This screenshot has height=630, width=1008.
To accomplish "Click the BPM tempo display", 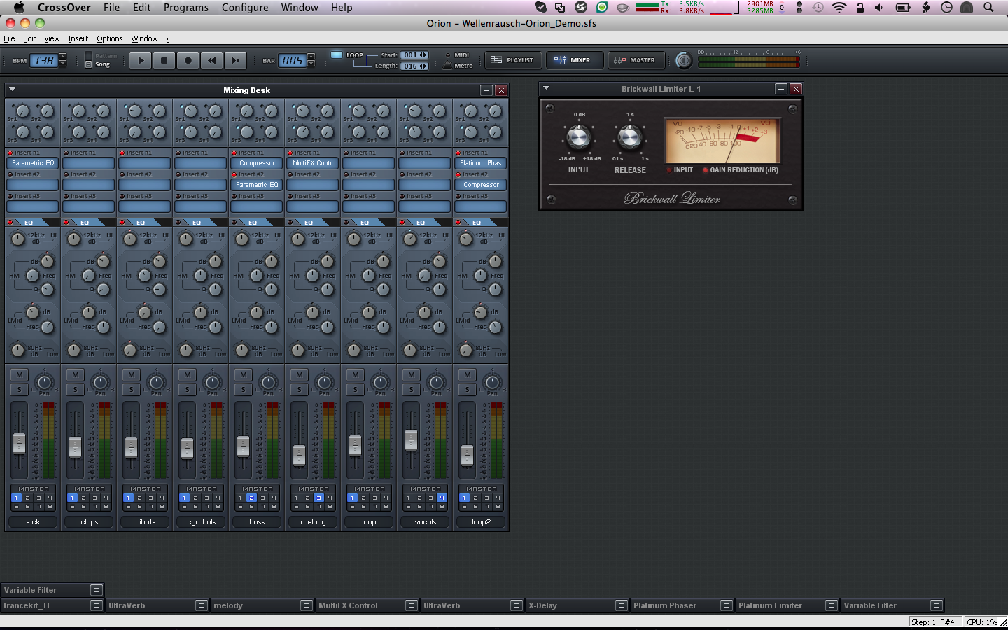I will pyautogui.click(x=44, y=61).
